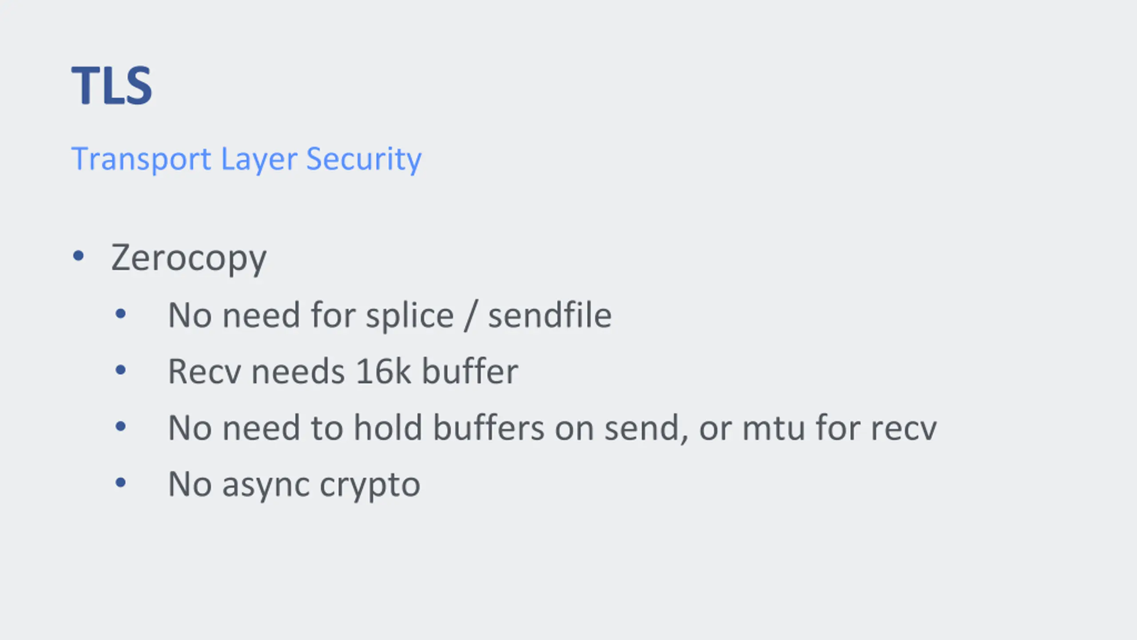Viewport: 1137px width, 640px height.
Task: Click the word Security in the subtitle
Action: click(364, 160)
